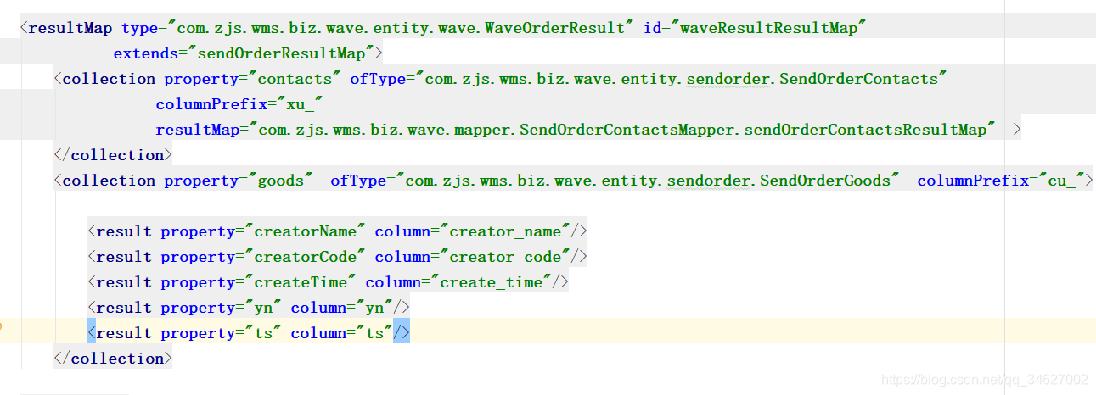Select the WaveOrderResult type attribute value
The width and height of the screenshot is (1096, 395).
(401, 28)
